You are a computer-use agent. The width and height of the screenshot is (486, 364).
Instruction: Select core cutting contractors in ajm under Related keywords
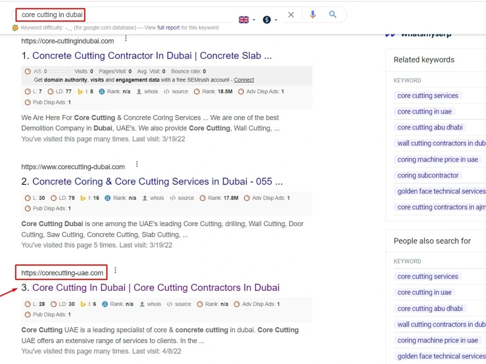440,207
